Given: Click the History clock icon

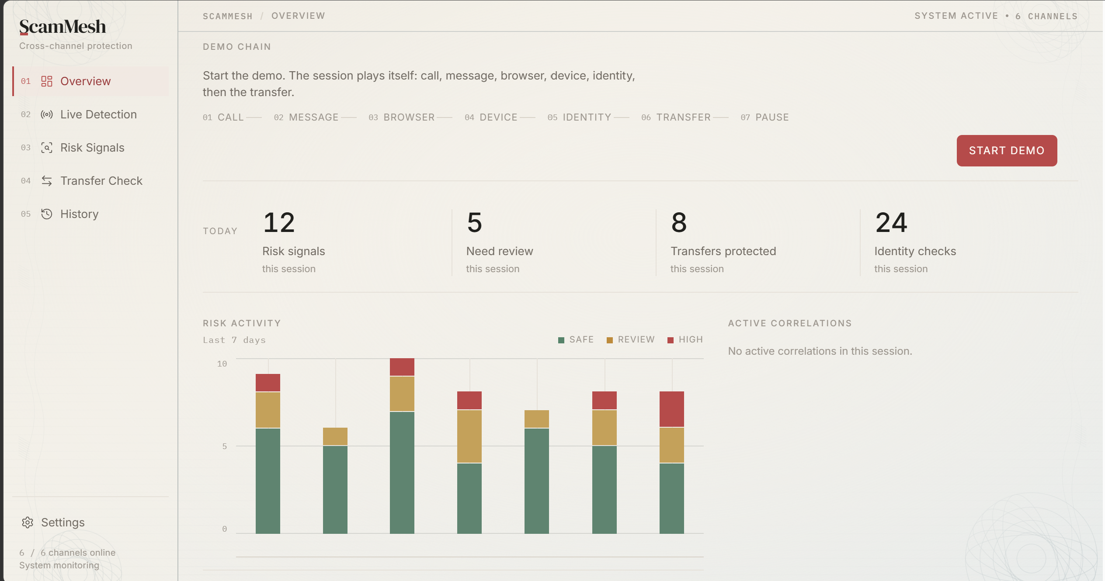Looking at the screenshot, I should [x=47, y=214].
